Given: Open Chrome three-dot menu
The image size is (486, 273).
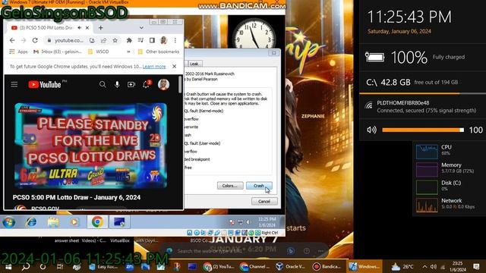Looking at the screenshot, I should (x=175, y=40).
